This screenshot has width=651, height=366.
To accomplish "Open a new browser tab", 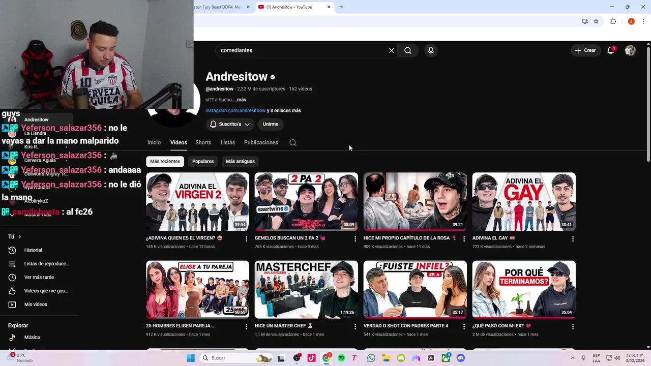I will (341, 7).
